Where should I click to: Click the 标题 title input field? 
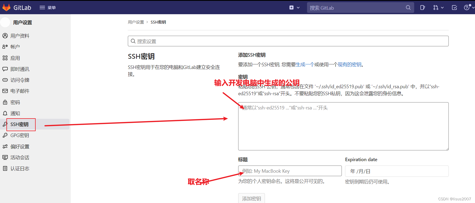pyautogui.click(x=290, y=171)
